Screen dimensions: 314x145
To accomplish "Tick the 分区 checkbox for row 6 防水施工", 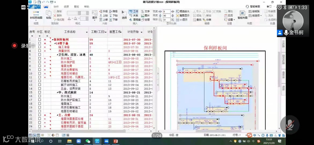I will coord(40,58).
